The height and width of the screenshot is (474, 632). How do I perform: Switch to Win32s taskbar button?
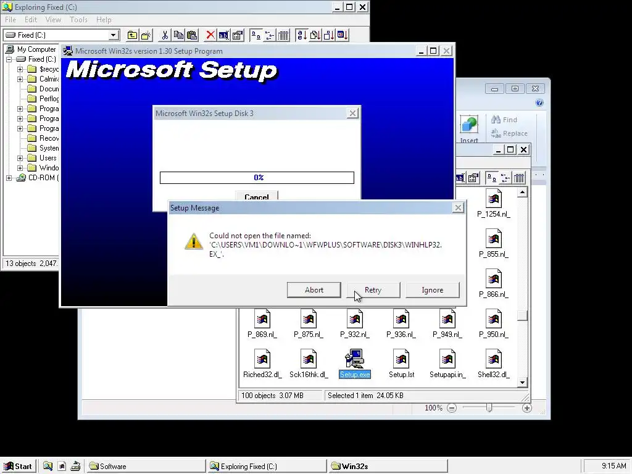389,467
